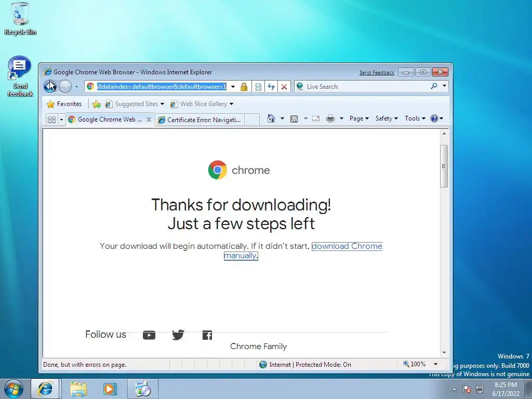The height and width of the screenshot is (399, 532).
Task: Click the search magnifier icon
Action: (x=434, y=86)
